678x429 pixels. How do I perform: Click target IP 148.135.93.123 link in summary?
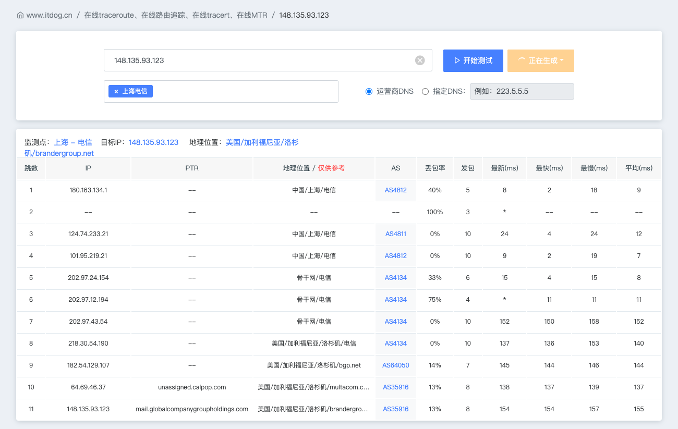(x=154, y=142)
